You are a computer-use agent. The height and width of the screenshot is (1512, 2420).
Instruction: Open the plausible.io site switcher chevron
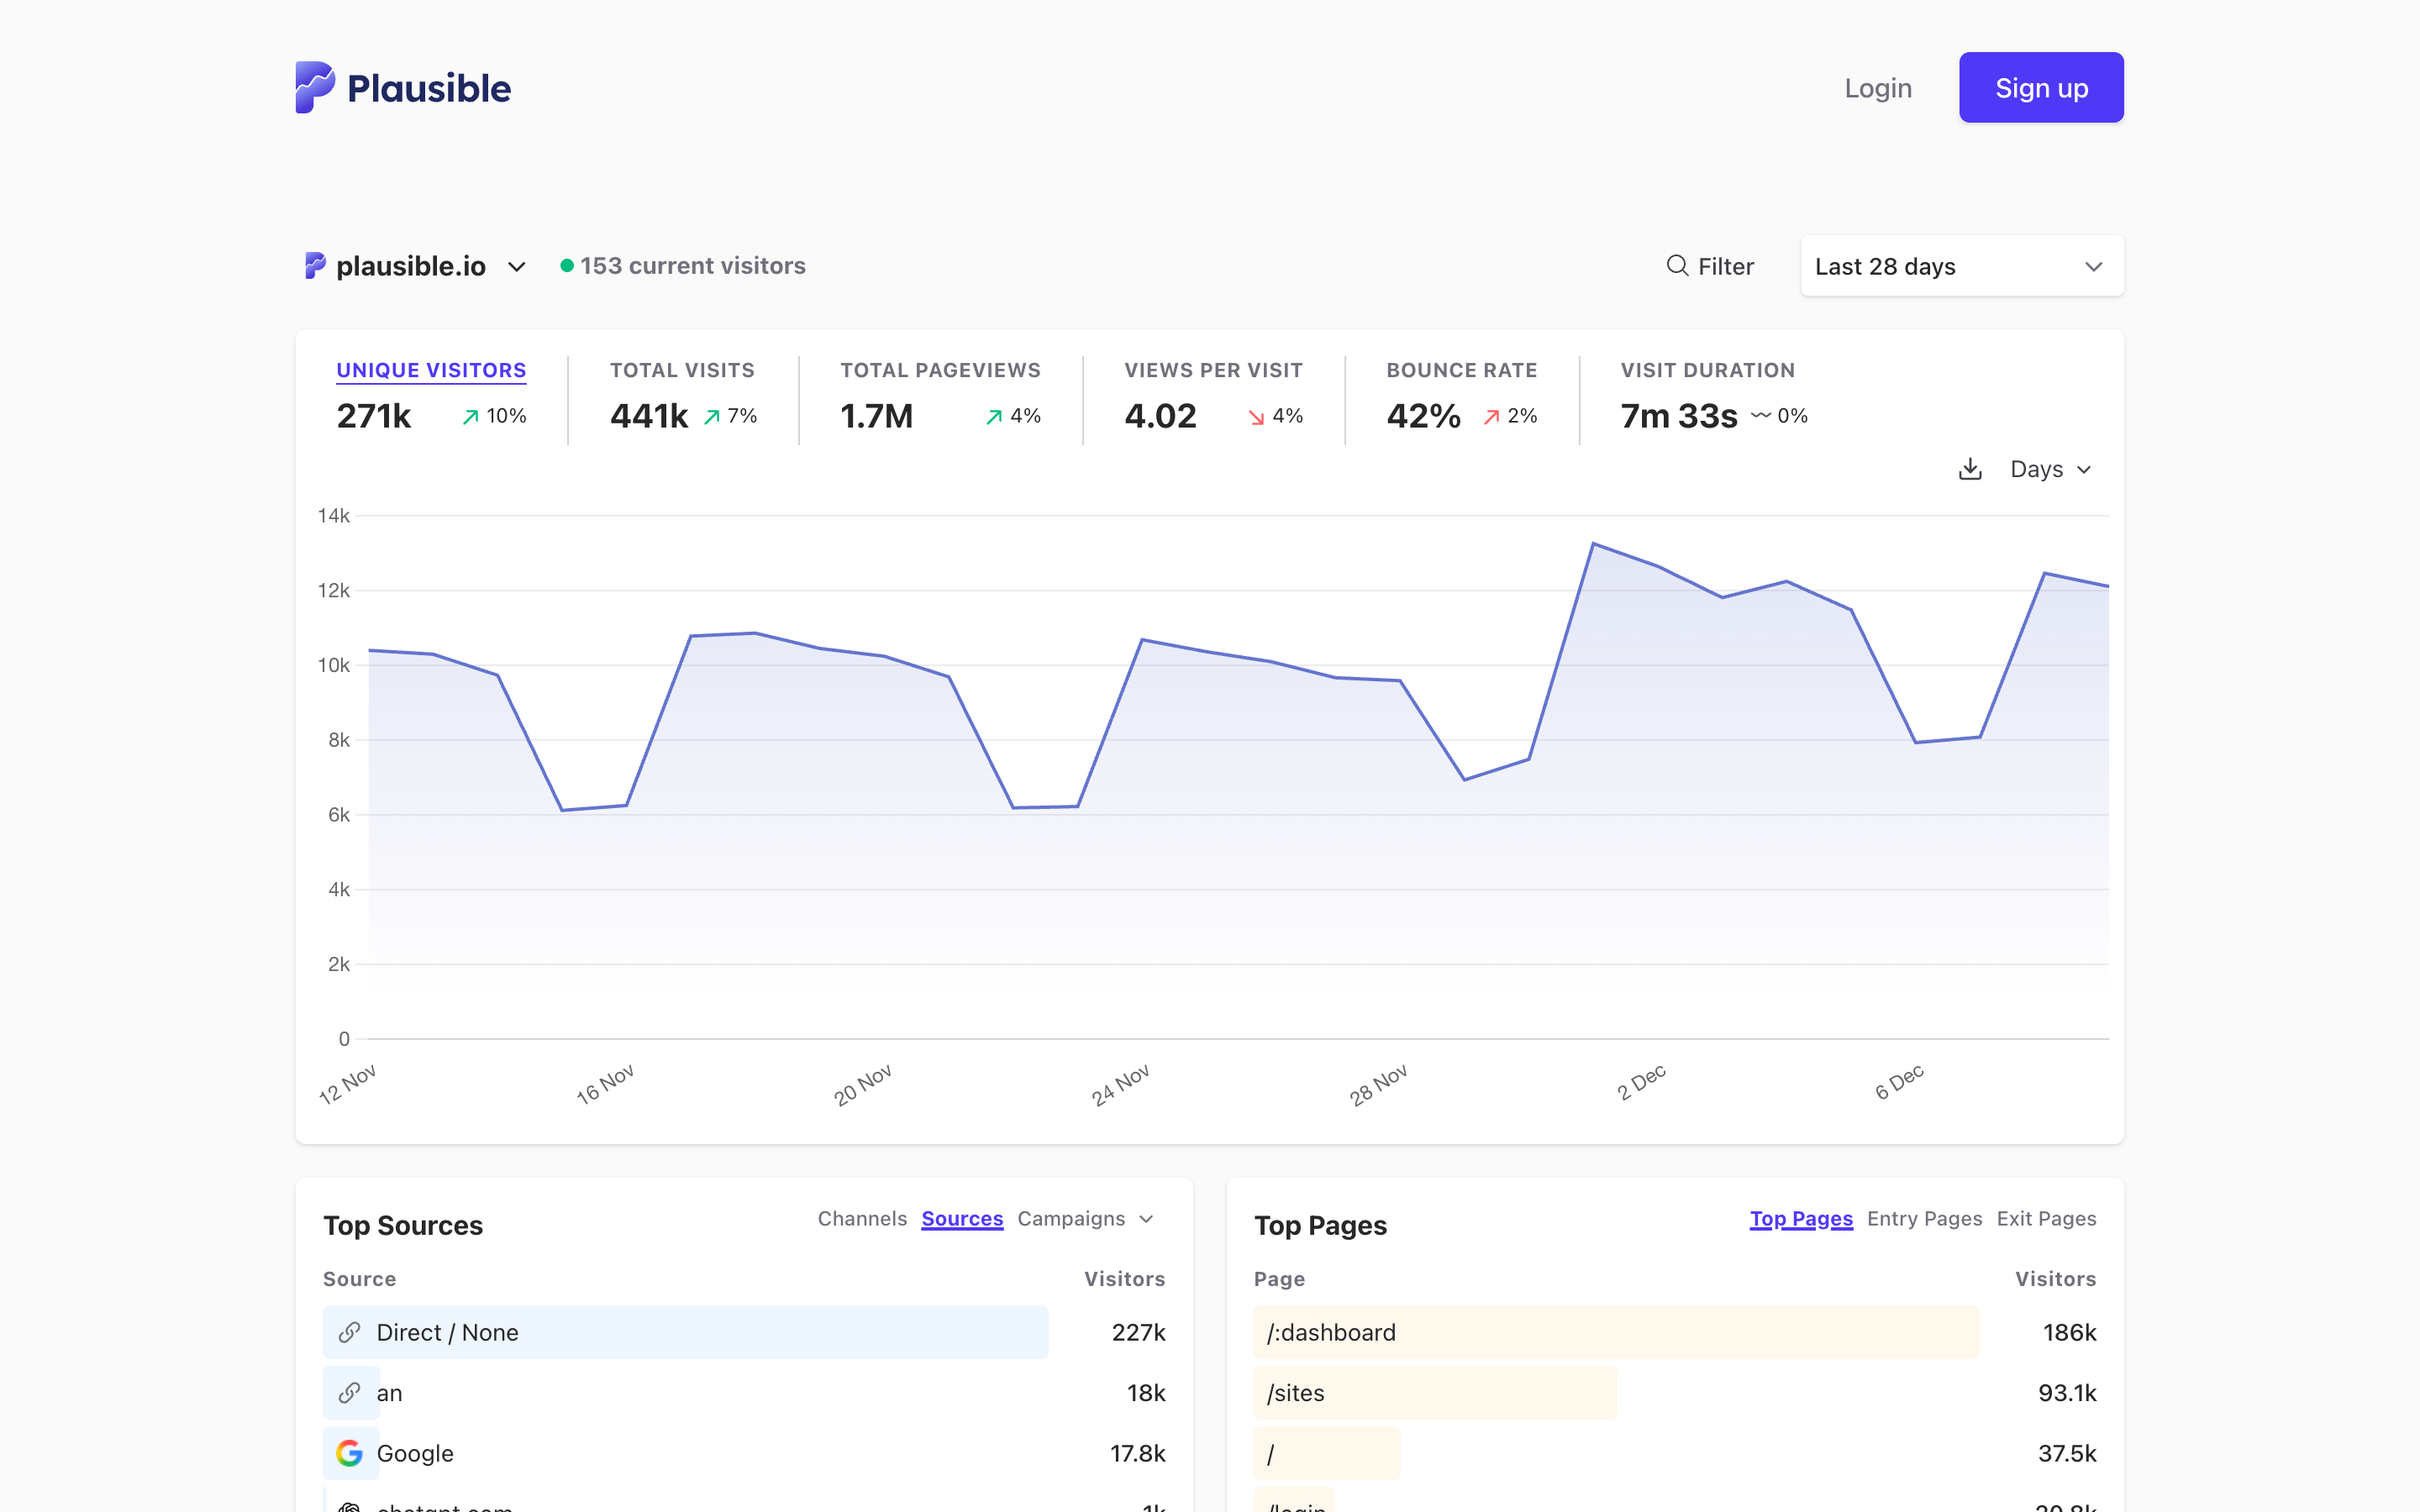(517, 267)
